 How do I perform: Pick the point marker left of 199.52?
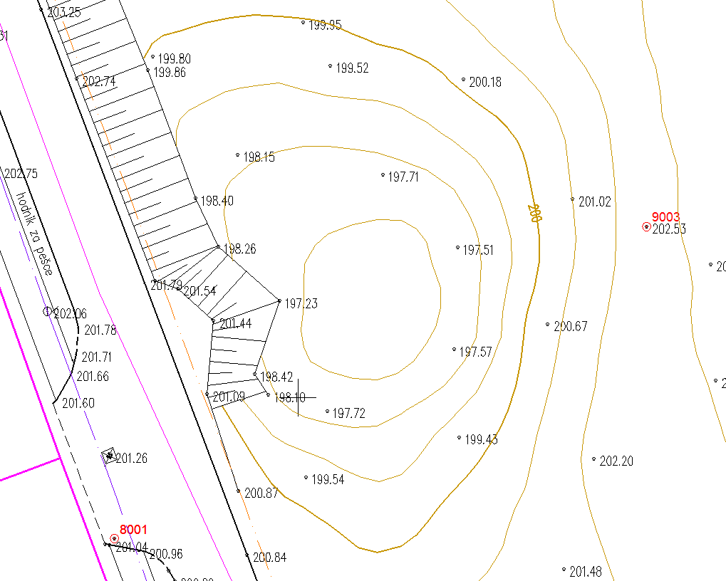tap(331, 66)
